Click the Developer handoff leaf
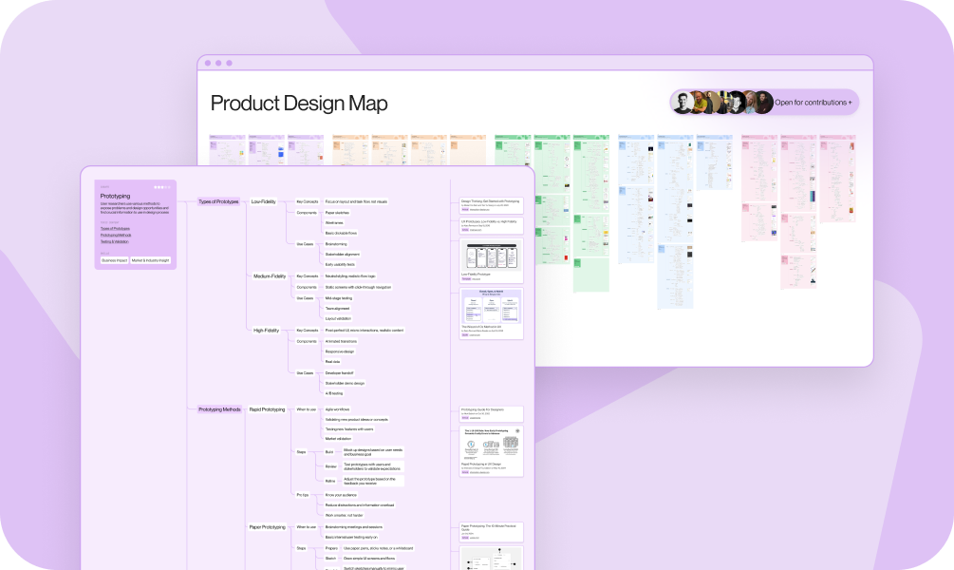Screen dimensions: 954x570 [339, 372]
